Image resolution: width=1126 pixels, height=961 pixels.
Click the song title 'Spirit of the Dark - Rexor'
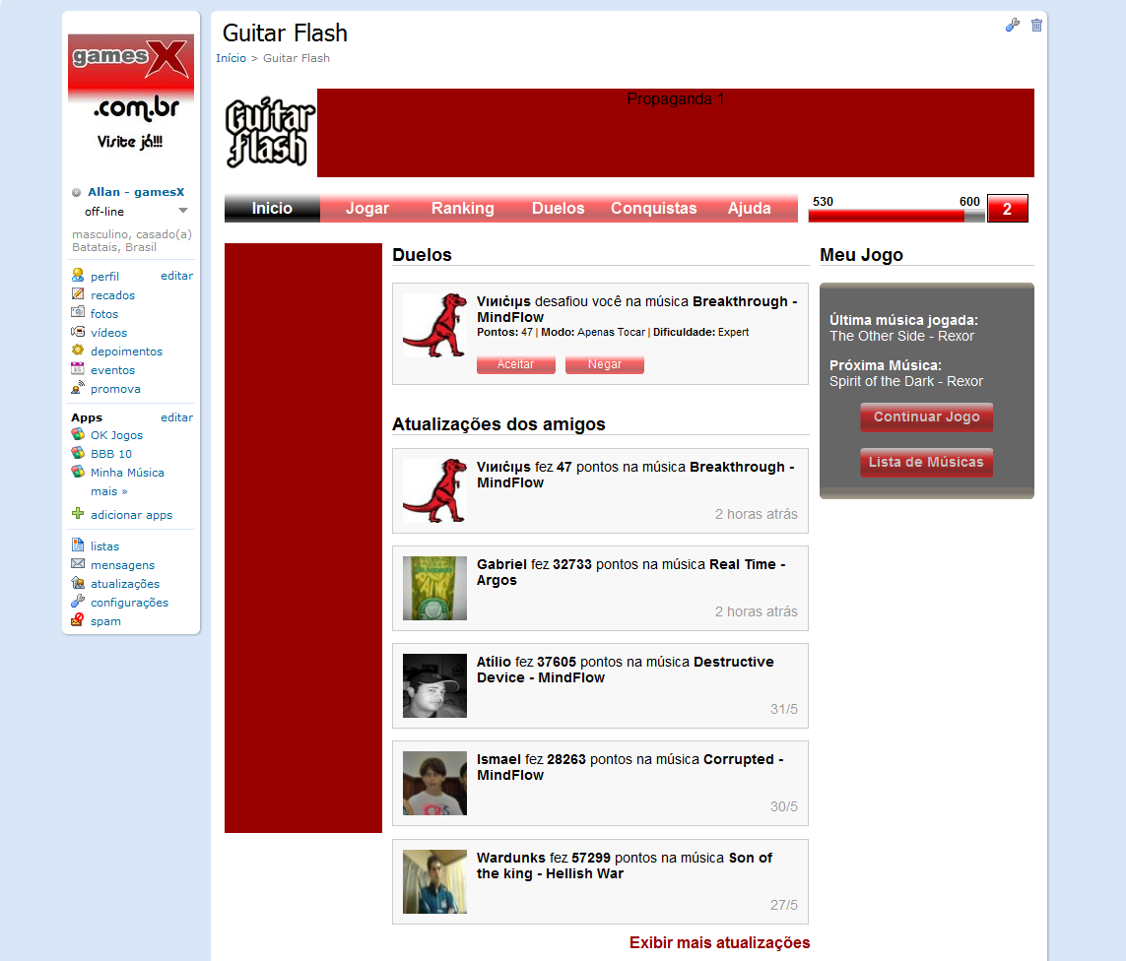click(x=906, y=381)
